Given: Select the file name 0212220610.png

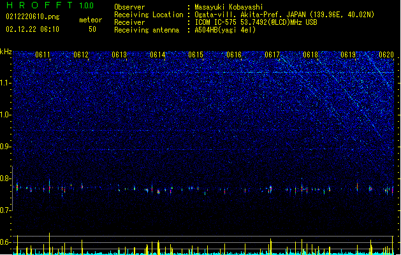Looking at the screenshot, I should coord(33,17).
